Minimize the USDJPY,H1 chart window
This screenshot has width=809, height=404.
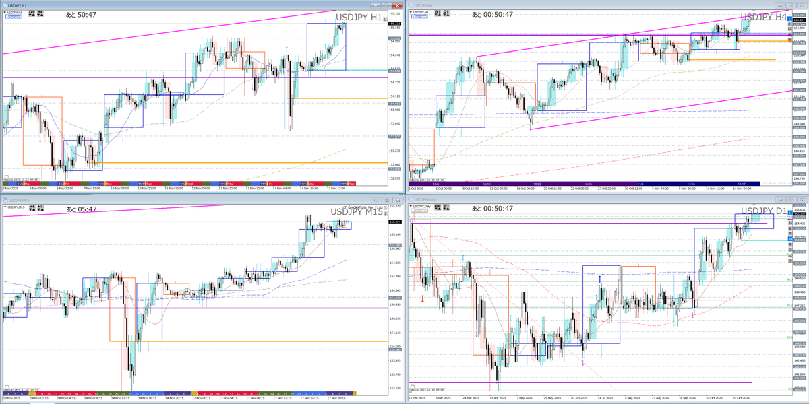376,5
